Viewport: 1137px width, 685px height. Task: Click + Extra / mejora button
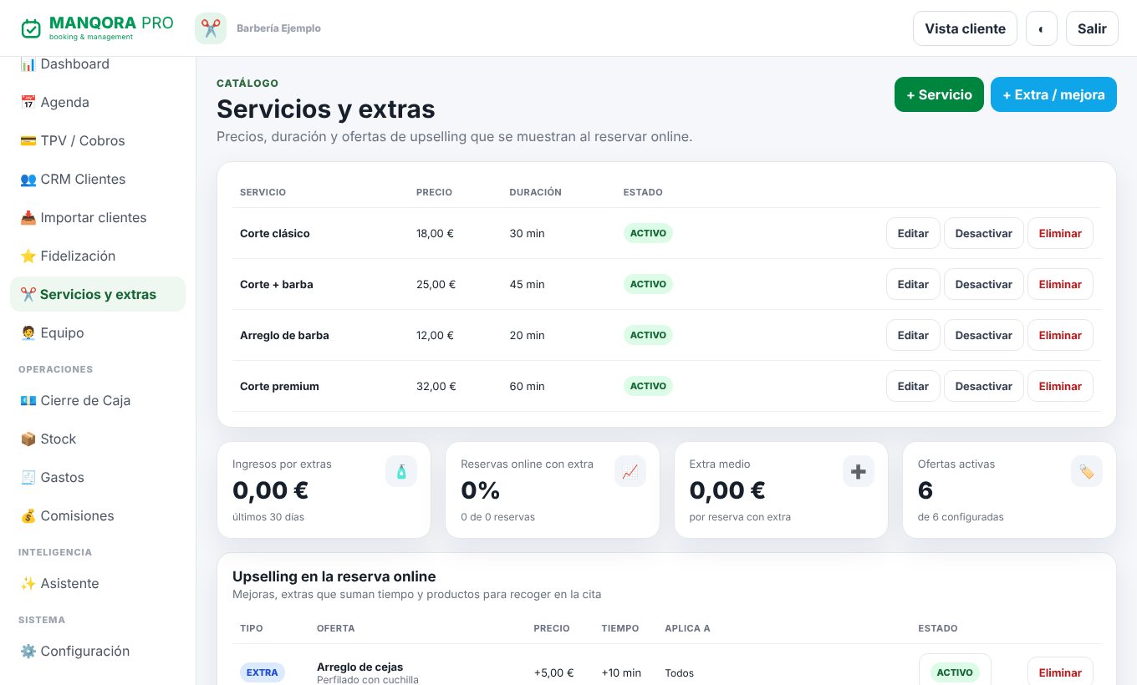1053,94
